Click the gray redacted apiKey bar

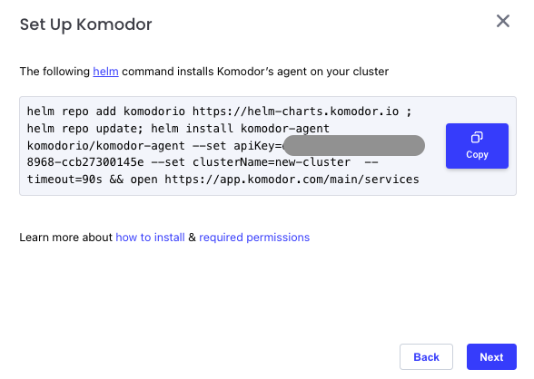(x=354, y=145)
